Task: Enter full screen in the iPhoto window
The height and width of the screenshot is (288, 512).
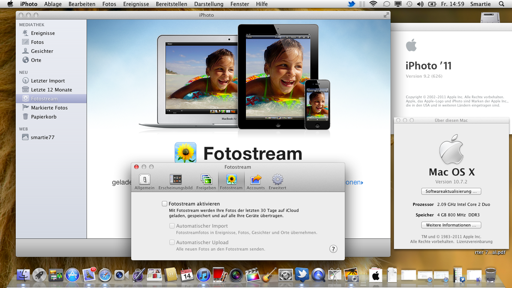Action: (386, 15)
